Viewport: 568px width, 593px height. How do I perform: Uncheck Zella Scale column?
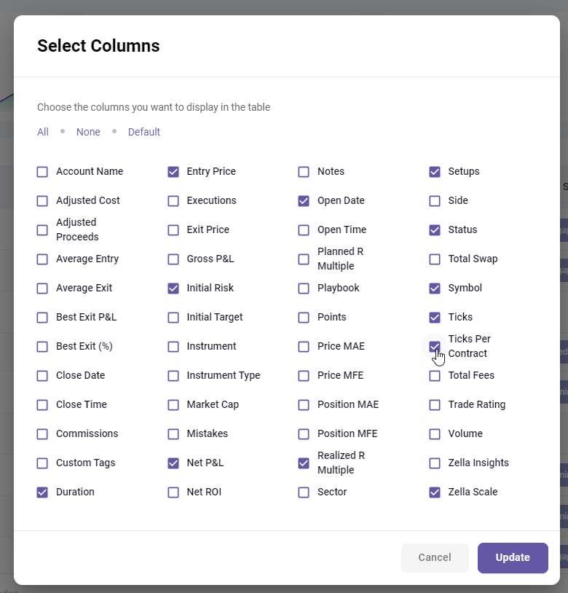(435, 492)
